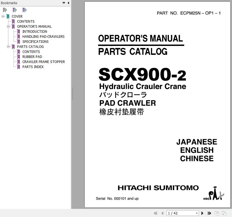Viewport: 232px width, 217px height.
Task: Click the add new bookmark icon
Action: click(x=15, y=10)
